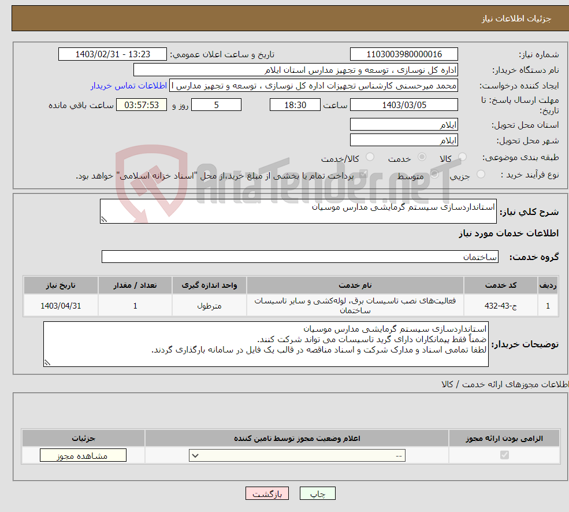This screenshot has height=512, width=569.
Task: Click the تاریخ نیاز column header
Action: [61, 285]
